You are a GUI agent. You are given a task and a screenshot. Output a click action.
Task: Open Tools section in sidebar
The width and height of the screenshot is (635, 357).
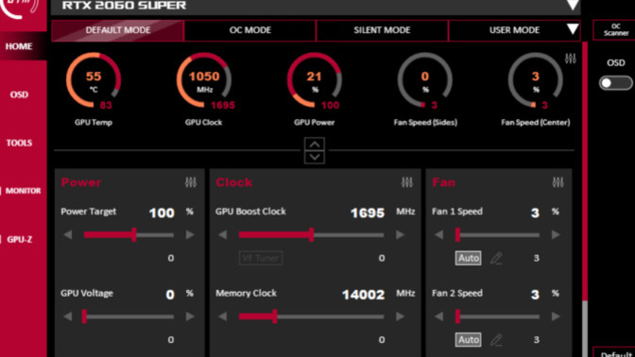click(x=19, y=143)
